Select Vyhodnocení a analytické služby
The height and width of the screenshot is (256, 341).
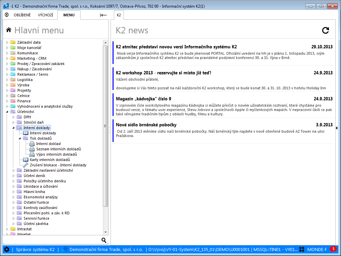(45, 106)
